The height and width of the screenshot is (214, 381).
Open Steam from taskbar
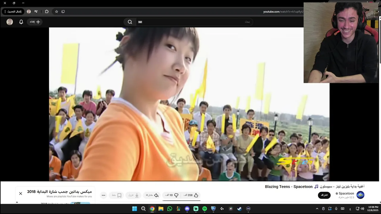click(239, 209)
